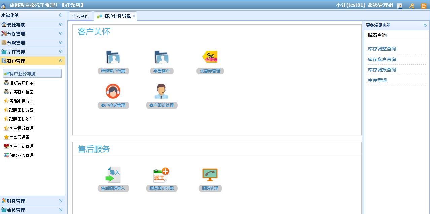Collapse the 功能菜单 sidebar panel

tap(61, 15)
